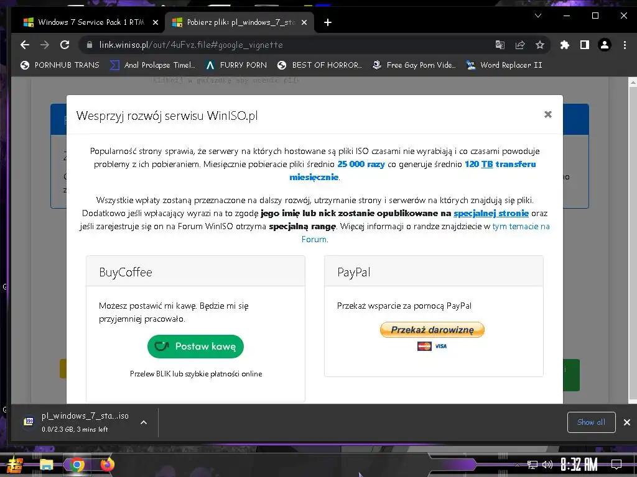The image size is (637, 477).
Task: Expand the tab search chevron
Action: (x=538, y=16)
